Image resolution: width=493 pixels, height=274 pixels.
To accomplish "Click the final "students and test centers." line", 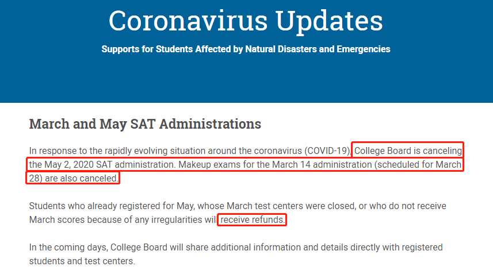I will tap(82, 261).
